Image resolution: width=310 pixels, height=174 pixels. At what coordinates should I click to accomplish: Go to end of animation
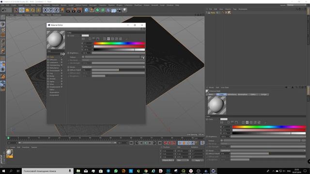160,143
